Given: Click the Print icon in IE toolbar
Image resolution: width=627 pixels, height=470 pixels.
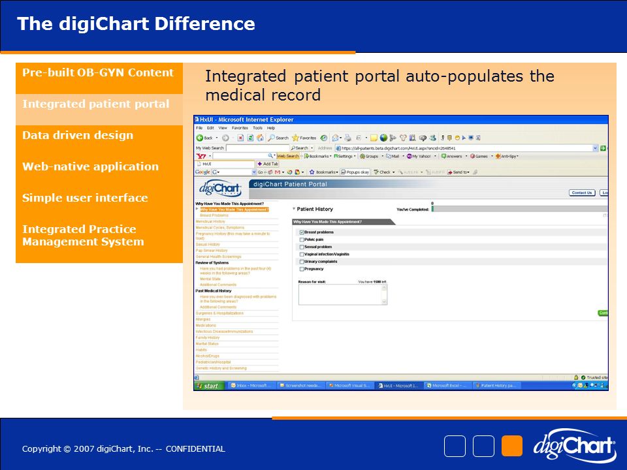Looking at the screenshot, I should click(348, 138).
